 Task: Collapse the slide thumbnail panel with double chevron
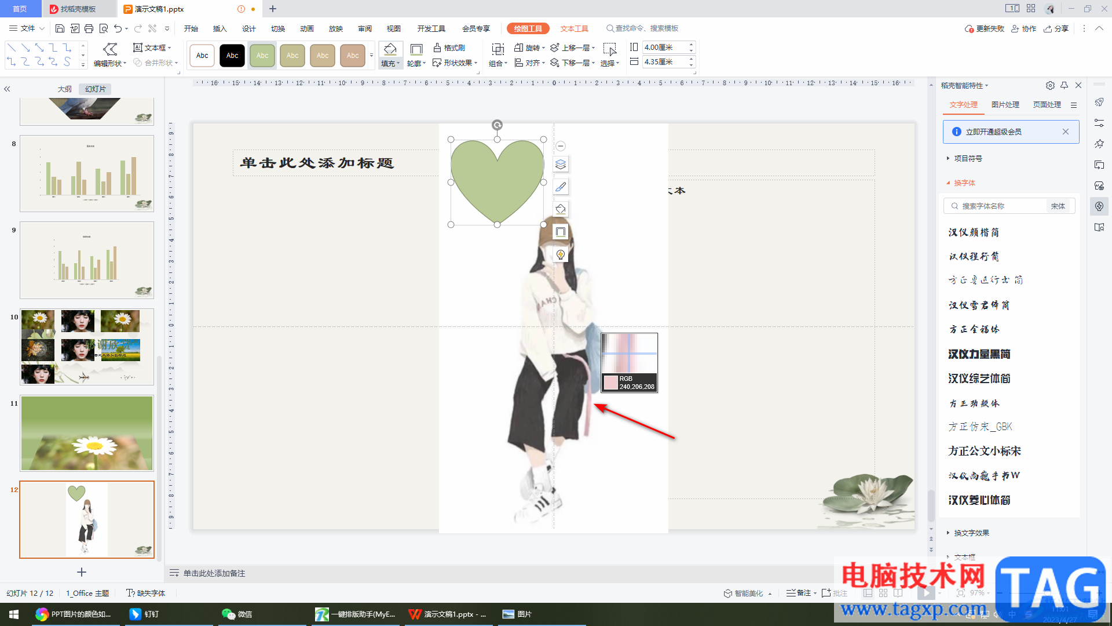tap(7, 89)
